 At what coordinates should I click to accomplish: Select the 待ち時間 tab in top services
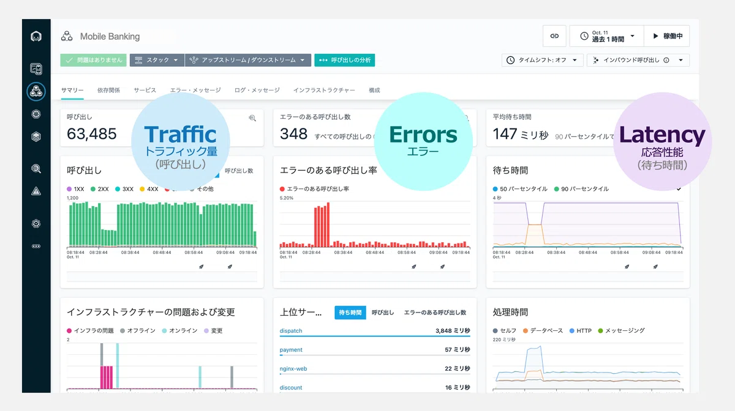click(x=351, y=313)
